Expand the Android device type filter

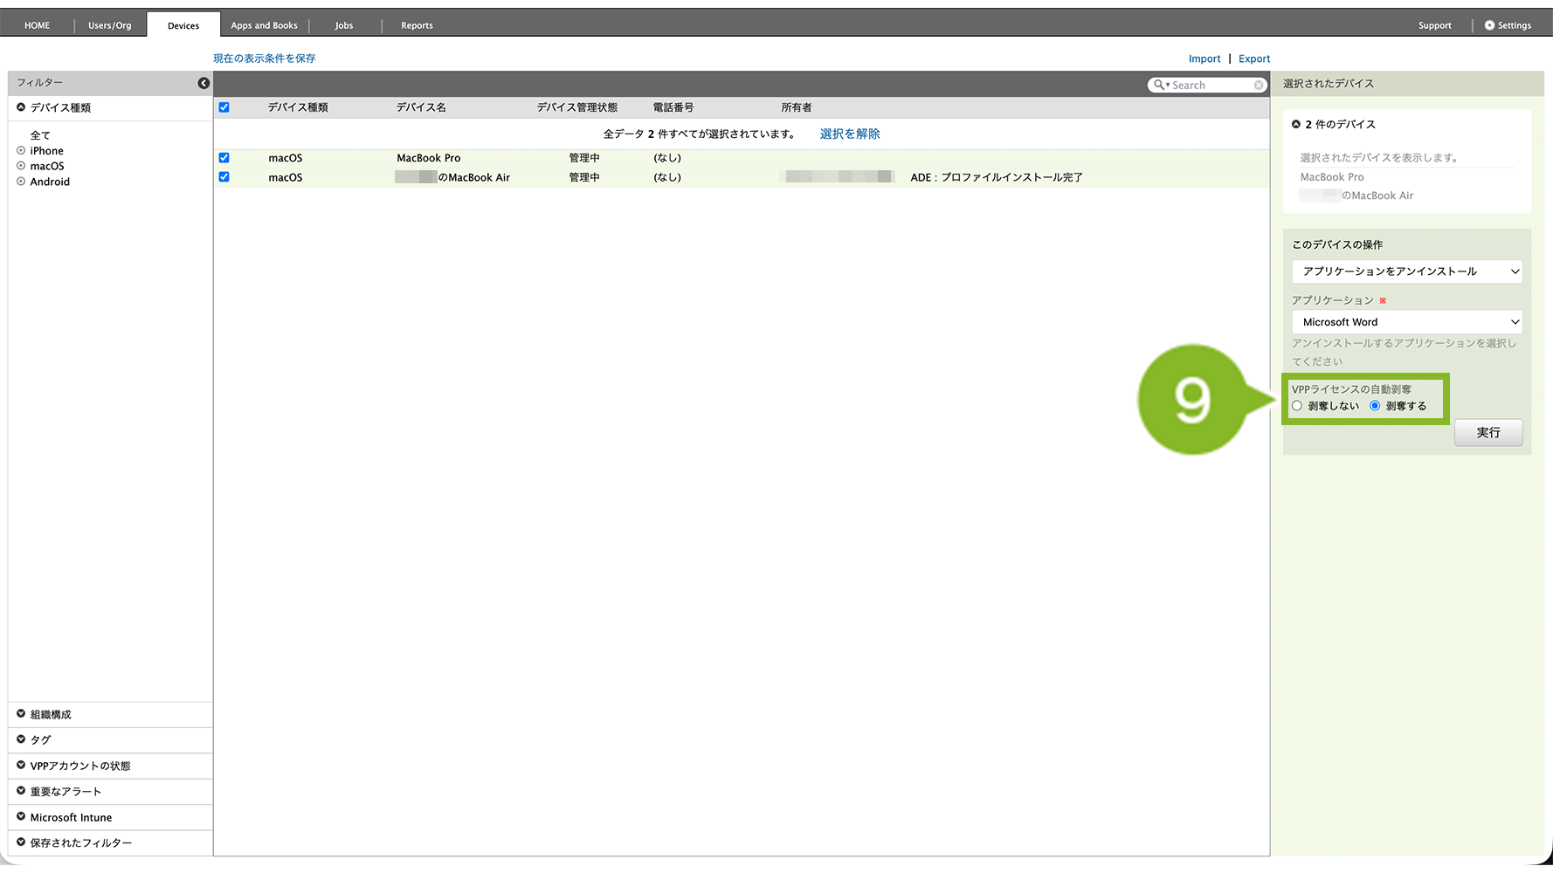[21, 182]
